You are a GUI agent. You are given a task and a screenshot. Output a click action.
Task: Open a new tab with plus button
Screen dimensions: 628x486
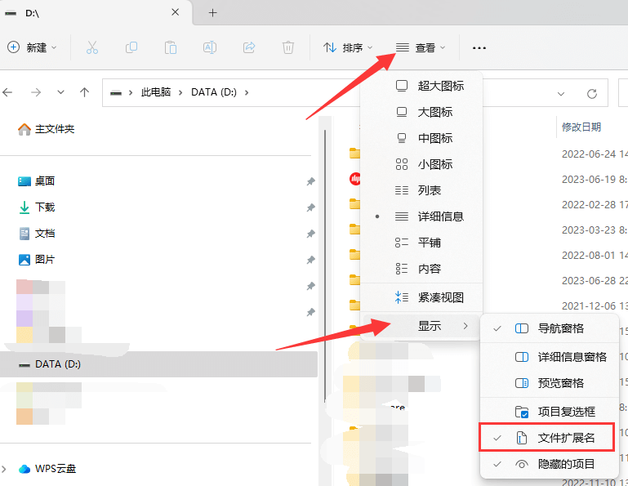click(212, 13)
